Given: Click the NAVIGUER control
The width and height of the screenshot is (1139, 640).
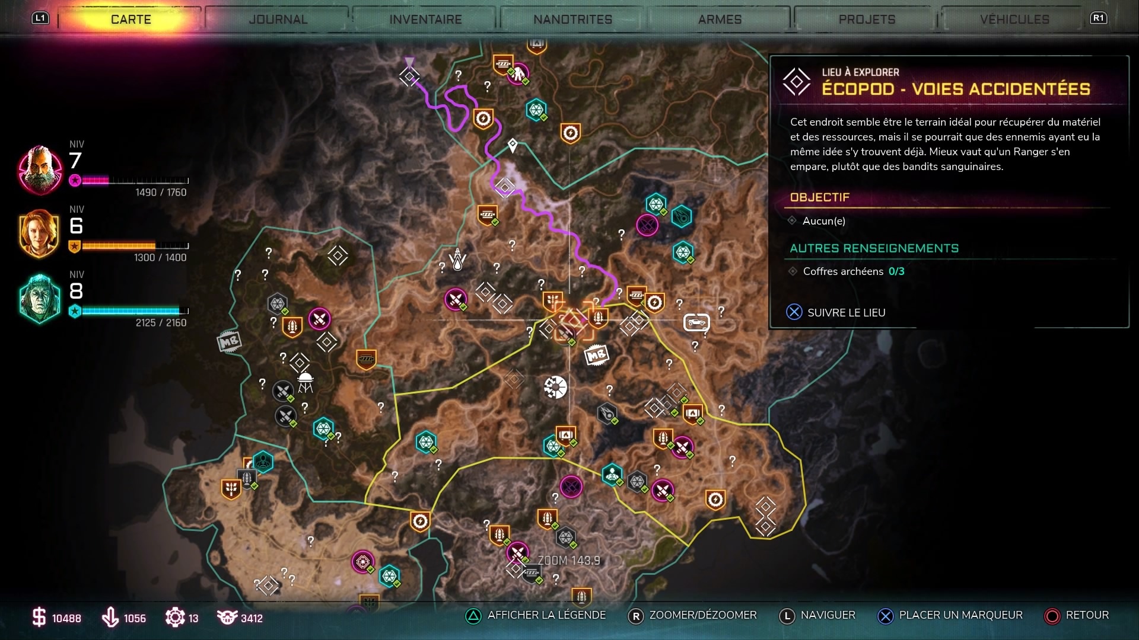Looking at the screenshot, I should [x=817, y=615].
